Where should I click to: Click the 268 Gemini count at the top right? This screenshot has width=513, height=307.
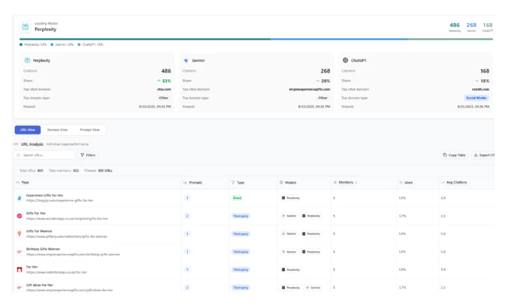coord(471,25)
